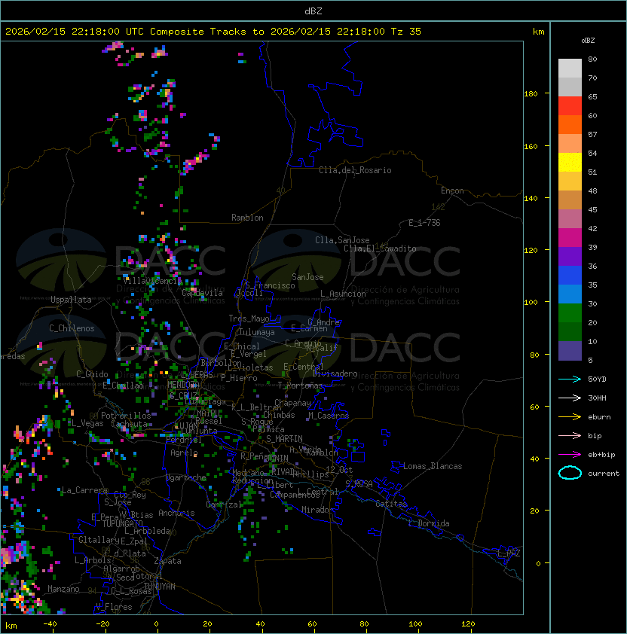The height and width of the screenshot is (634, 627).
Task: Click the Lomas_Blancas map label
Action: pos(433,466)
